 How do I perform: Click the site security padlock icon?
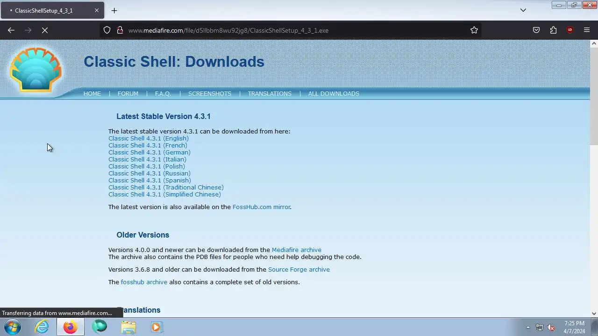click(120, 30)
